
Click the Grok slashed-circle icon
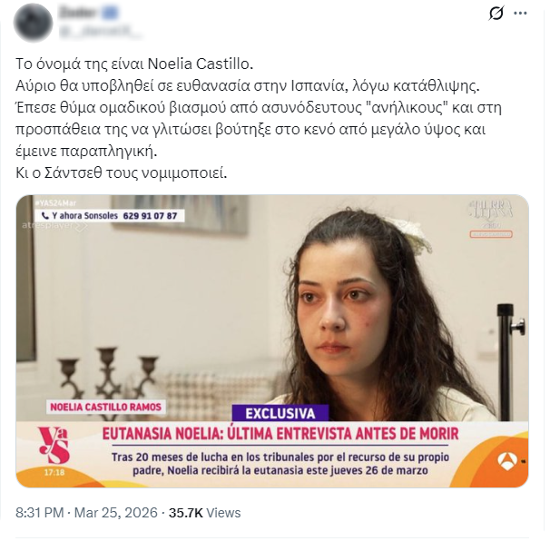click(496, 14)
